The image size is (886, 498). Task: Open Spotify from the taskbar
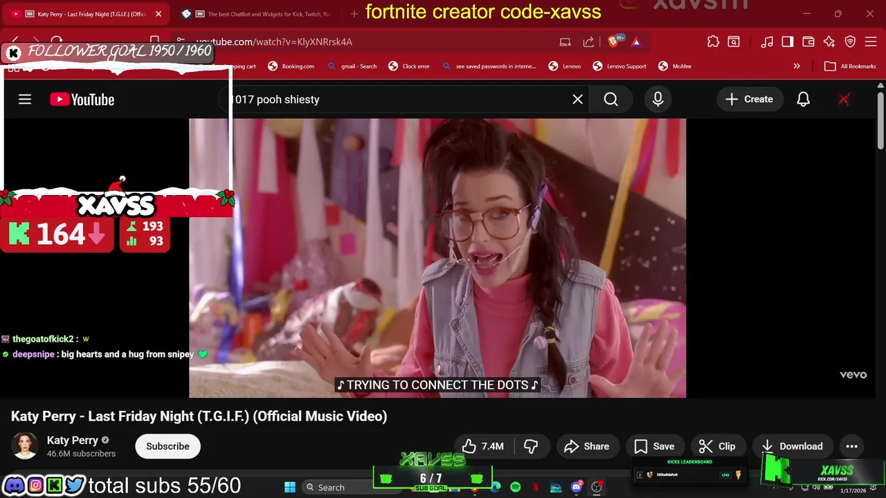pyautogui.click(x=515, y=488)
